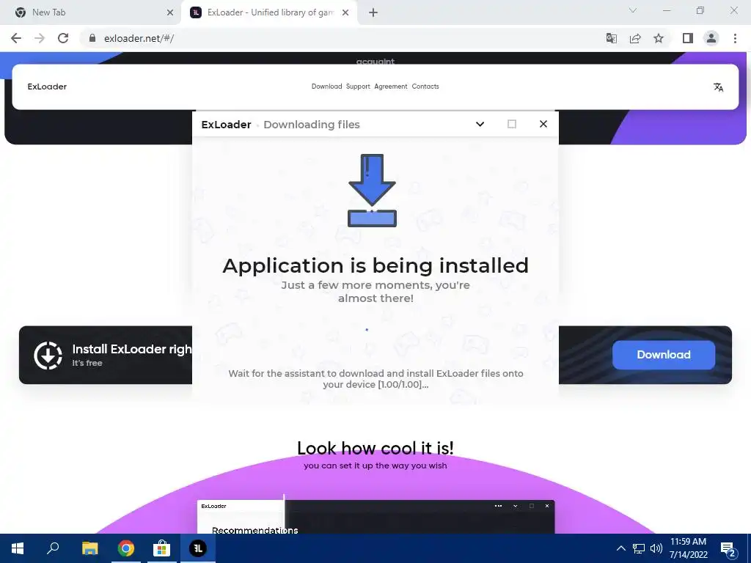Maximize the ExLoader installer window
The image size is (751, 563).
[x=511, y=125]
